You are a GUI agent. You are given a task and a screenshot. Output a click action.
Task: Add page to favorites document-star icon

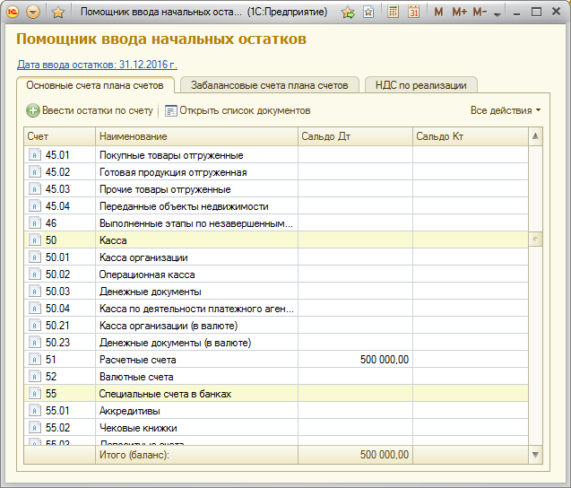pos(368,12)
